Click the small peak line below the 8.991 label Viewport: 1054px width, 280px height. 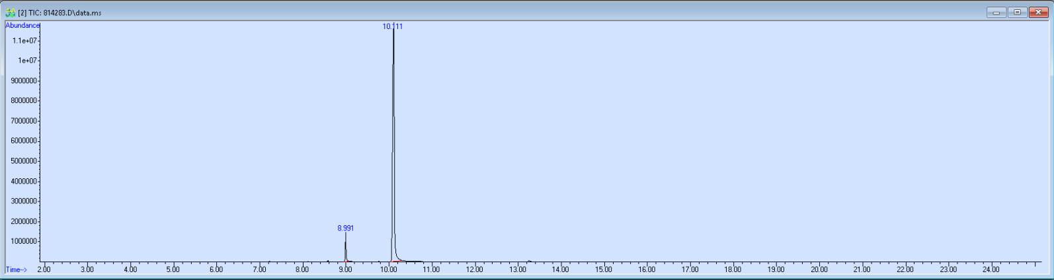[x=345, y=248]
